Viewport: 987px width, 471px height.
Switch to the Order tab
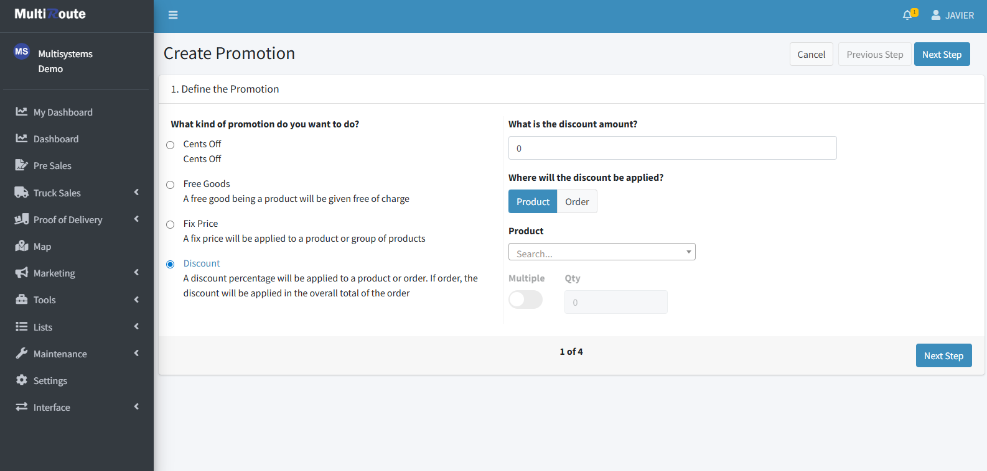click(x=577, y=201)
